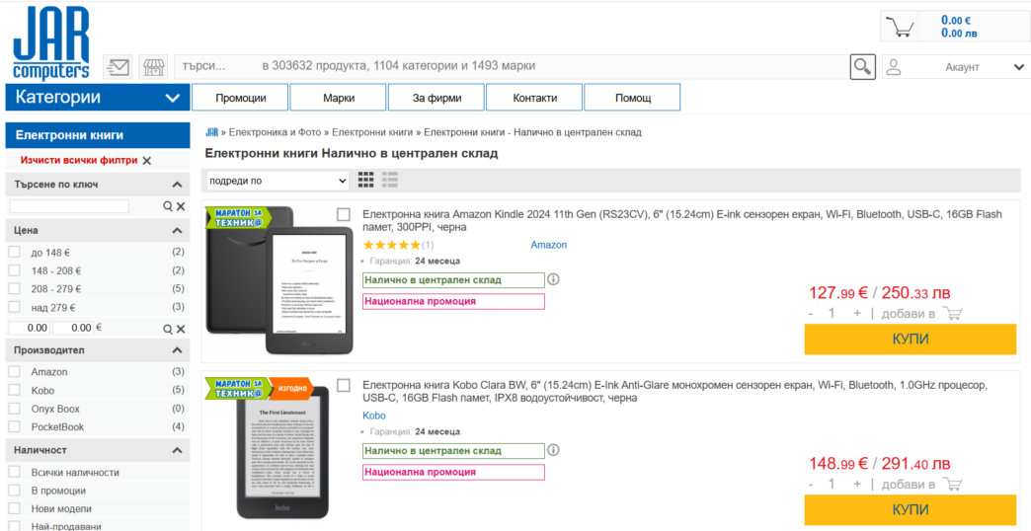Open Електроника и Фото breadcrumb
Screen dimensions: 1031x531
[x=275, y=132]
